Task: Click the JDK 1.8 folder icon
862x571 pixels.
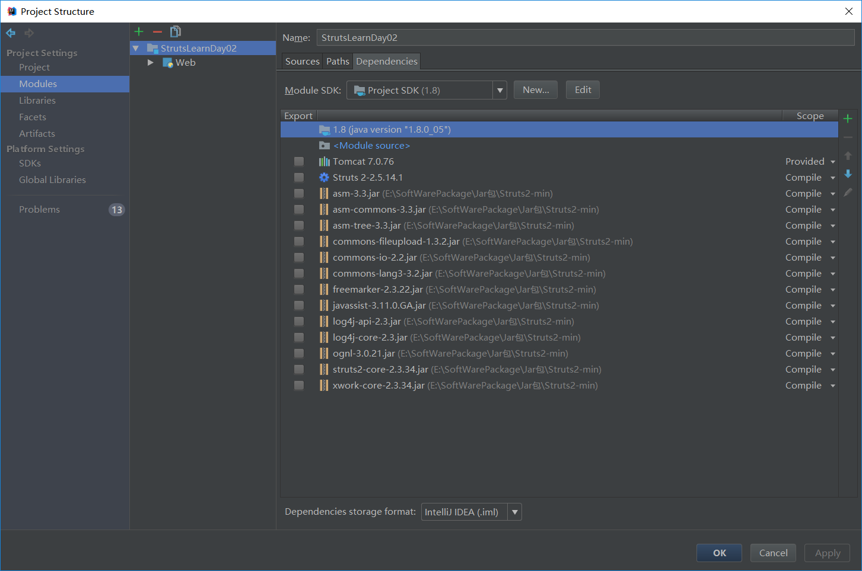Action: click(324, 130)
